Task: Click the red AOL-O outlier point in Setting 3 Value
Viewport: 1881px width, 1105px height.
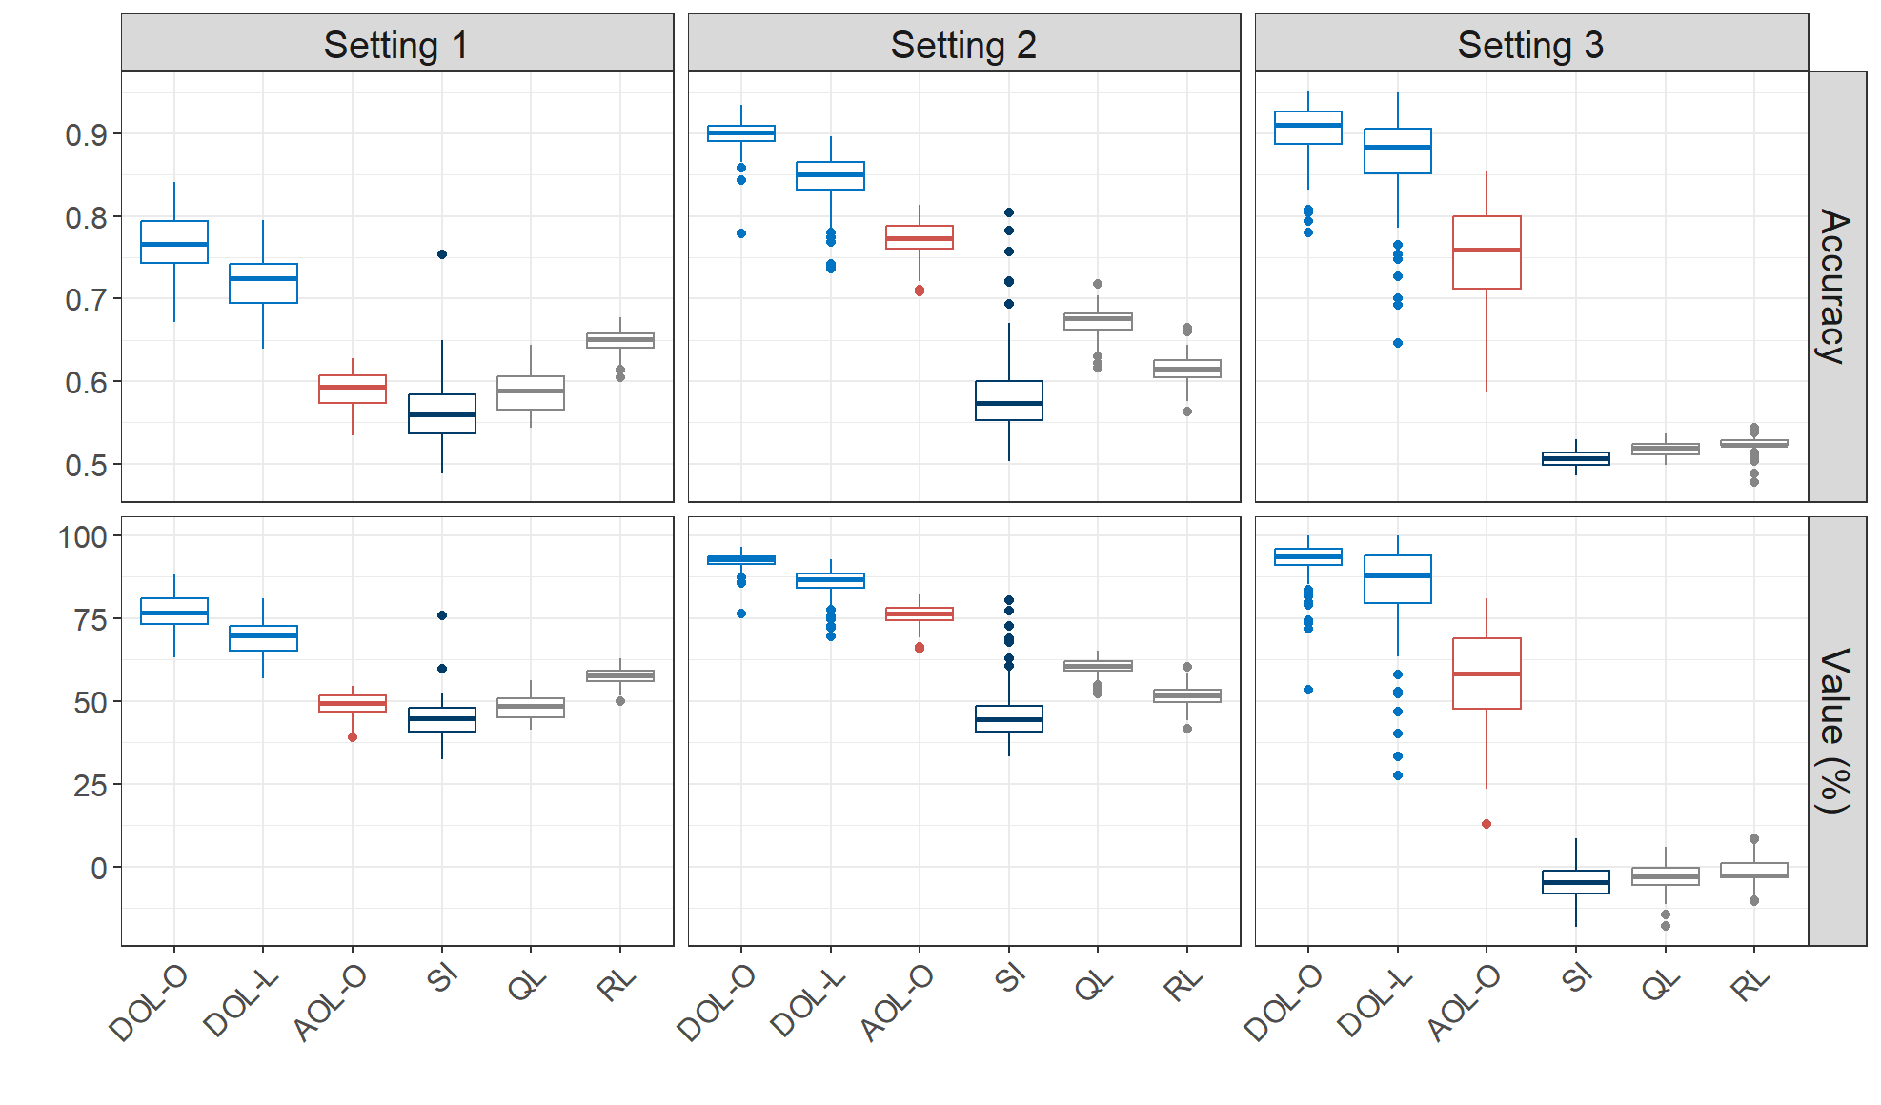Action: [1487, 824]
